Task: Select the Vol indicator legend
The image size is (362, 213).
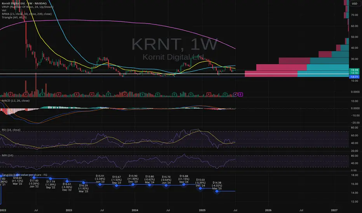Action: [4, 10]
